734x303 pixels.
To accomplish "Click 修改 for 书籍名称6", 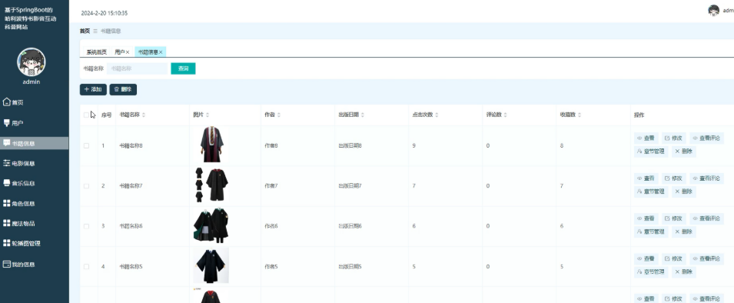I will point(673,218).
